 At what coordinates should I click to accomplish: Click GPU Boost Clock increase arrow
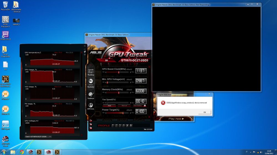pos(131,72)
